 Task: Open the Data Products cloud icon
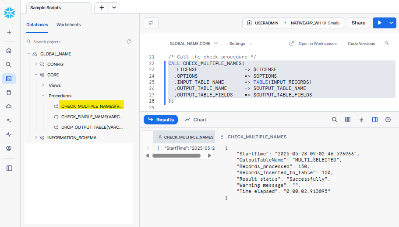click(x=9, y=107)
